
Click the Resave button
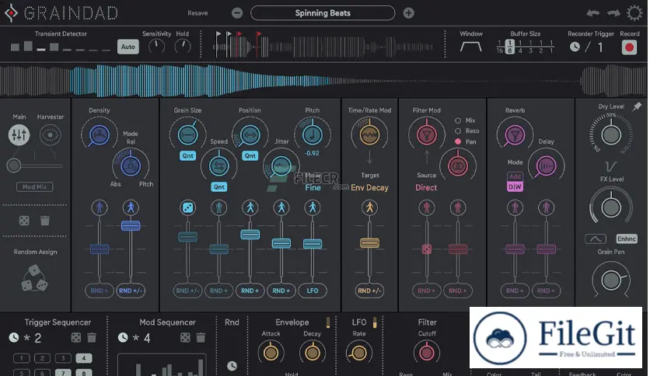[197, 13]
